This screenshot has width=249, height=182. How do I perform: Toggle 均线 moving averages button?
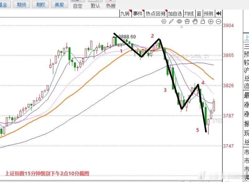(189, 14)
